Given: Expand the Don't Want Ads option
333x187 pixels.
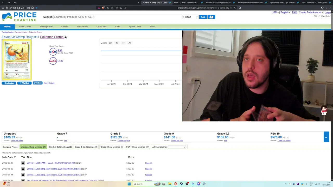Looking at the screenshot, I should pos(322,16).
